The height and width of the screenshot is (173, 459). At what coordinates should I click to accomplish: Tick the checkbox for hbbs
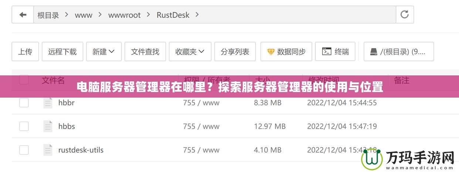[x=24, y=126]
